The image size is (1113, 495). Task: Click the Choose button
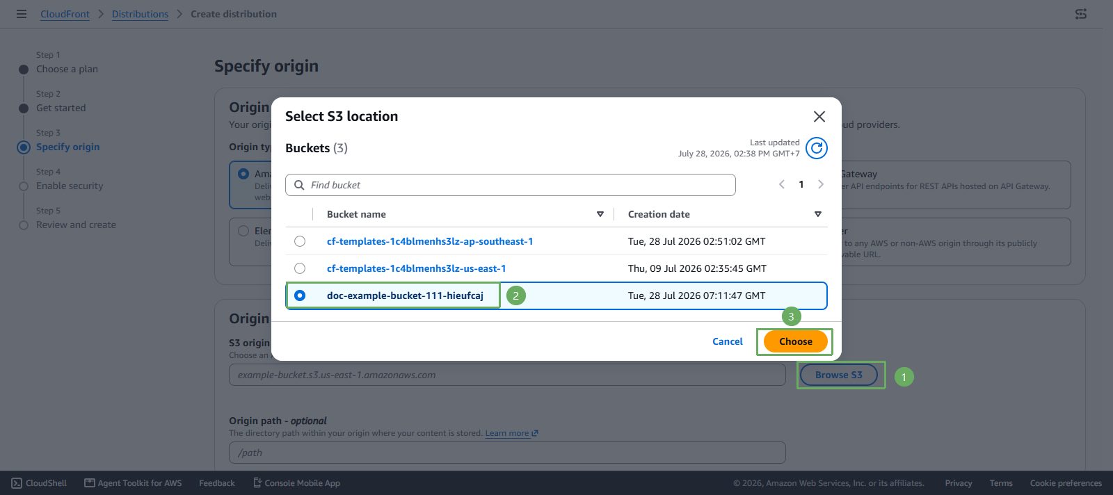point(796,341)
